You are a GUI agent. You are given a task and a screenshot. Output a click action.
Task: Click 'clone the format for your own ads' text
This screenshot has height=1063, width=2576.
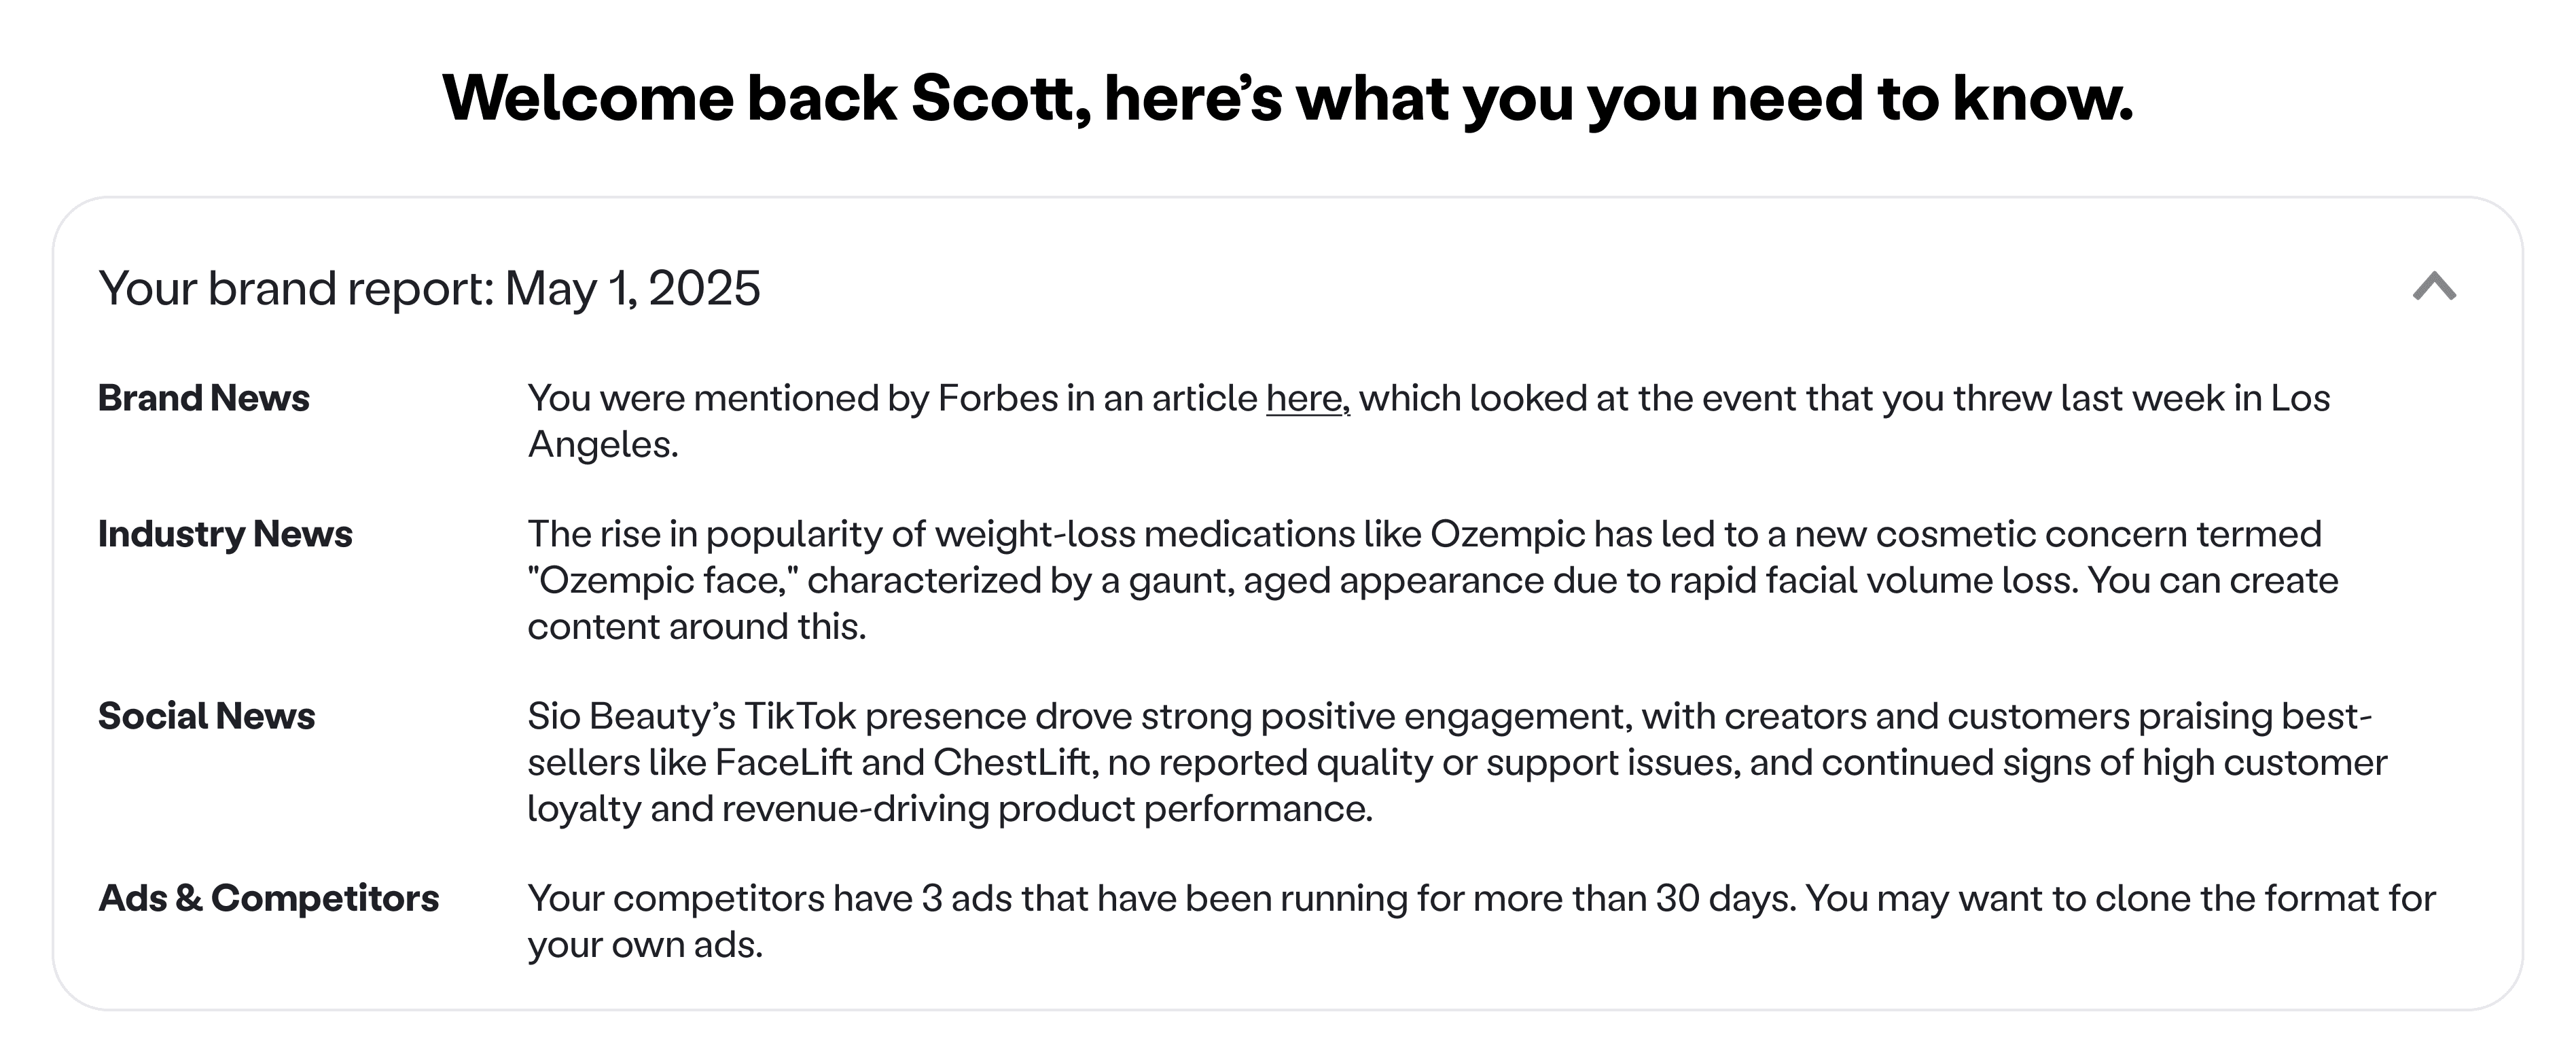[x=1481, y=922]
